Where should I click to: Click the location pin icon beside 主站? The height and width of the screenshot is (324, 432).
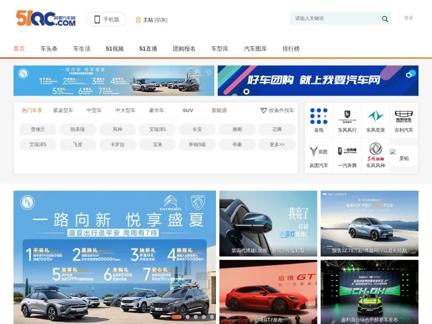[x=138, y=20]
